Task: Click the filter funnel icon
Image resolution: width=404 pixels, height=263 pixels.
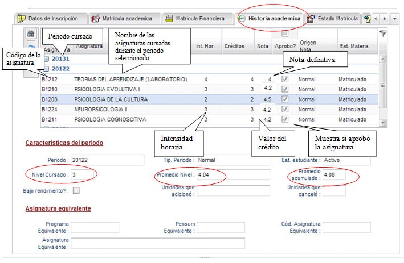Action: click(383, 34)
